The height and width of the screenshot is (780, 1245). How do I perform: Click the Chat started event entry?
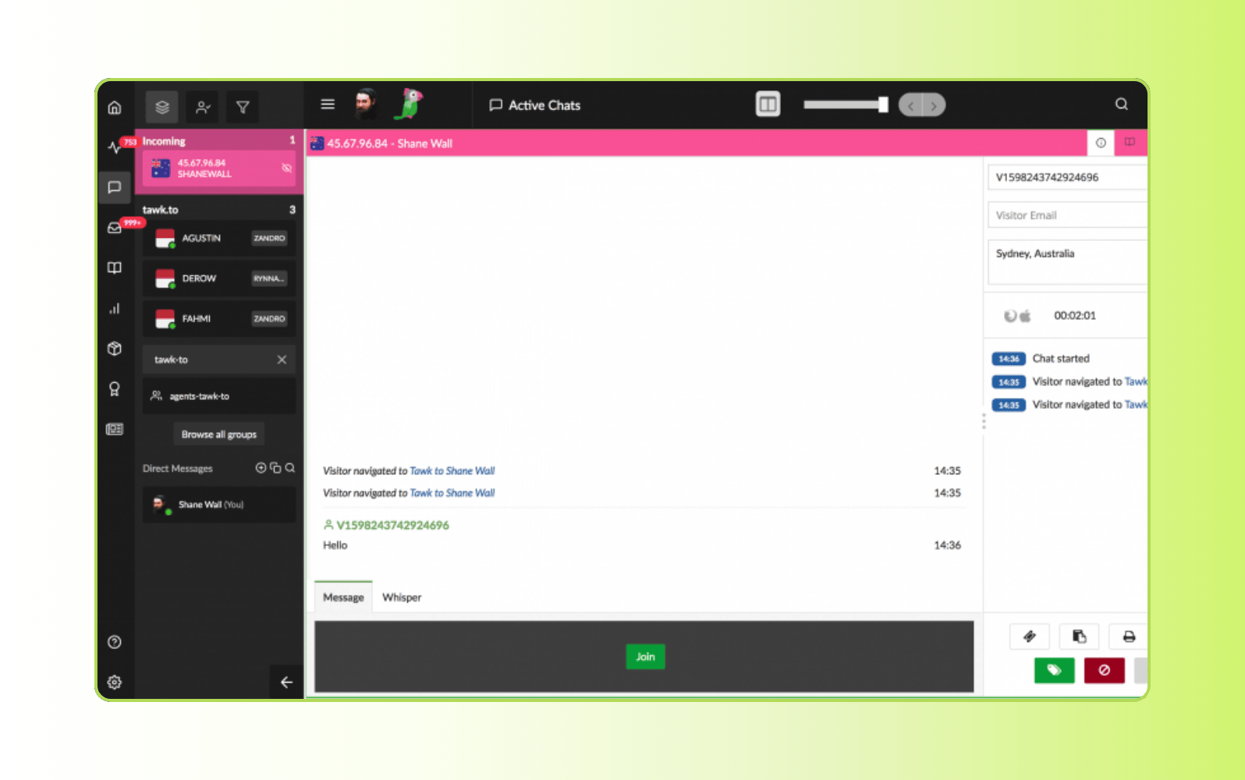tap(1061, 359)
